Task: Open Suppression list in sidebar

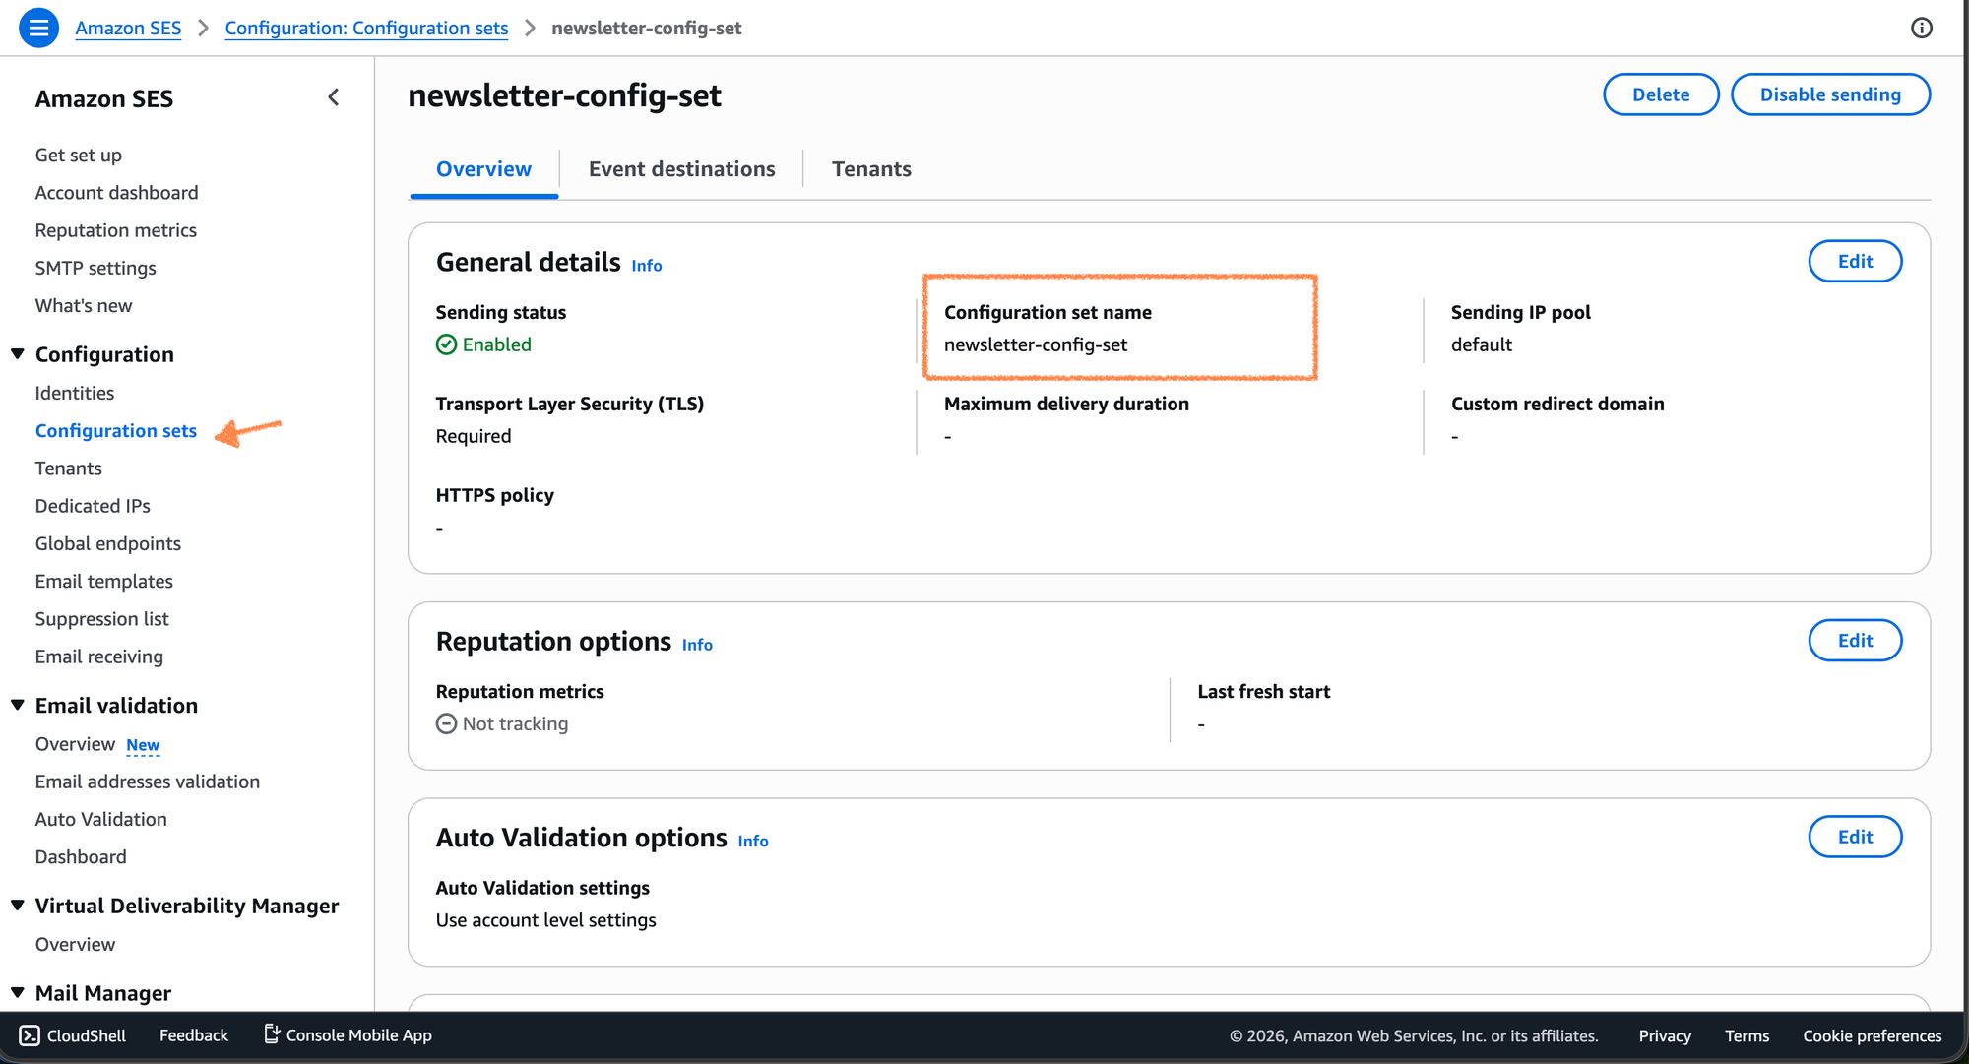Action: (x=101, y=619)
